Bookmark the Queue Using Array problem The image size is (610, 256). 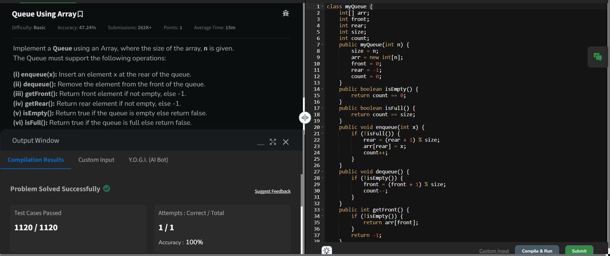click(x=81, y=14)
